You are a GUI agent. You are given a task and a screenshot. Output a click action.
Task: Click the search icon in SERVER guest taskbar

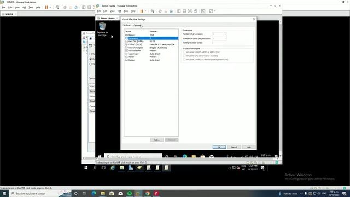[95, 167]
